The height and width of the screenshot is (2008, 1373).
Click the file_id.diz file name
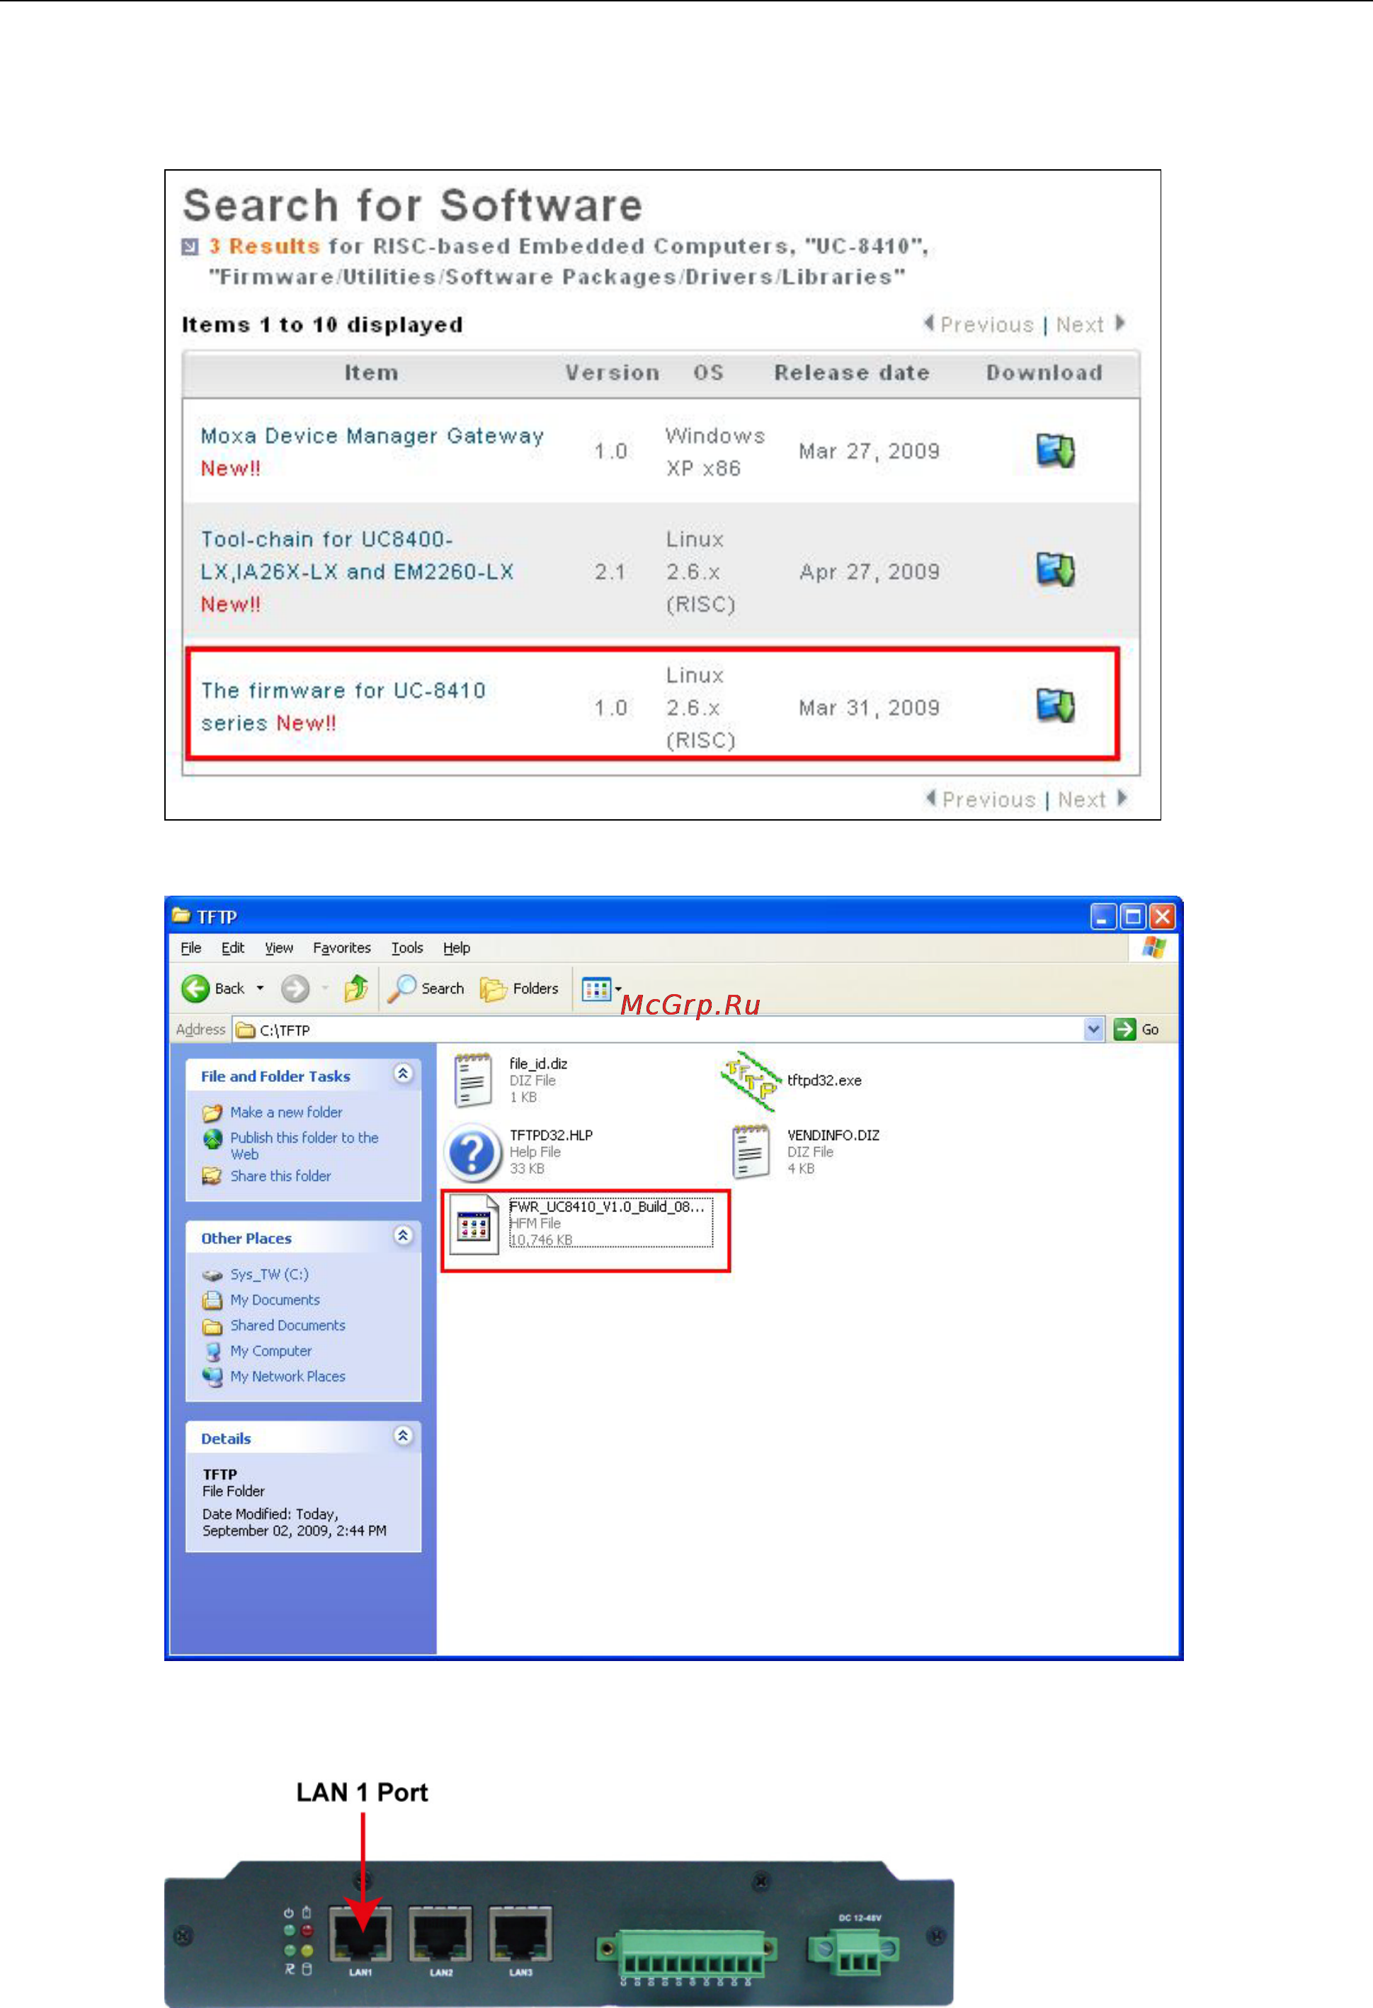click(538, 1063)
